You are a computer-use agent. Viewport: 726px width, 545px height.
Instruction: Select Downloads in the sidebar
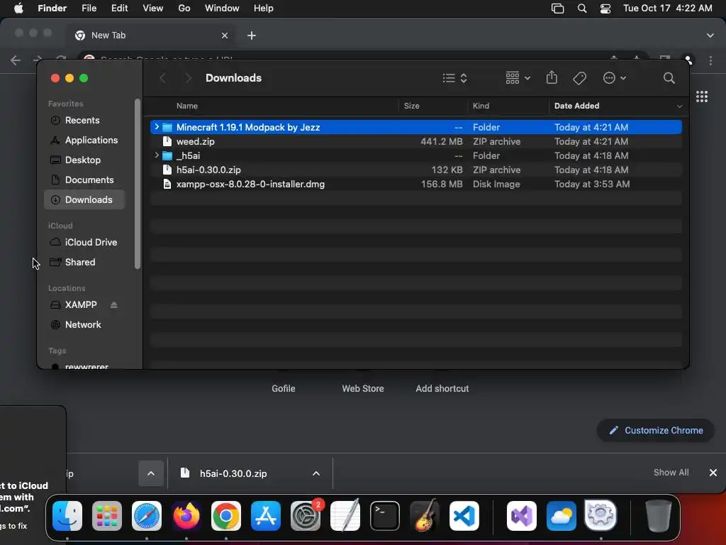84,199
